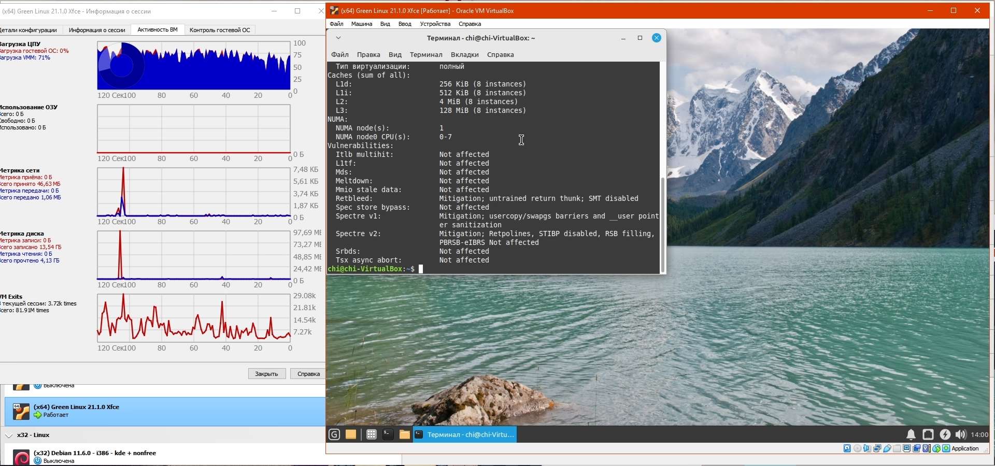This screenshot has width=995, height=466.
Task: Click the optical disc indicator in the VirtualBox status bar
Action: click(857, 448)
